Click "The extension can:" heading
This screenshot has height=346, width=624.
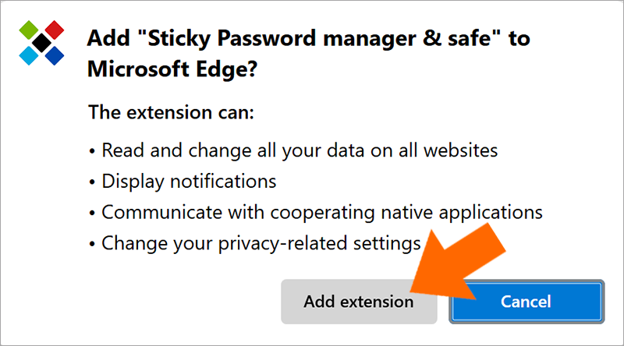[171, 112]
